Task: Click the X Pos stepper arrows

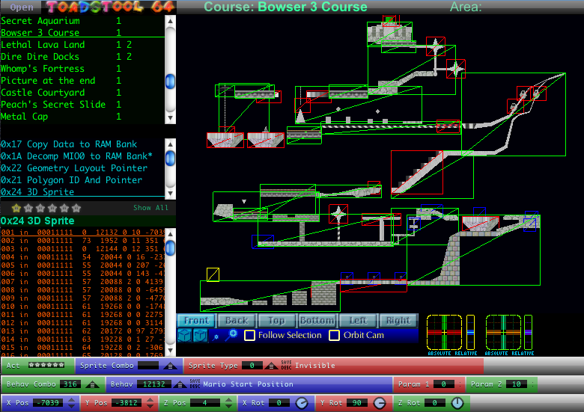Action: [71, 403]
